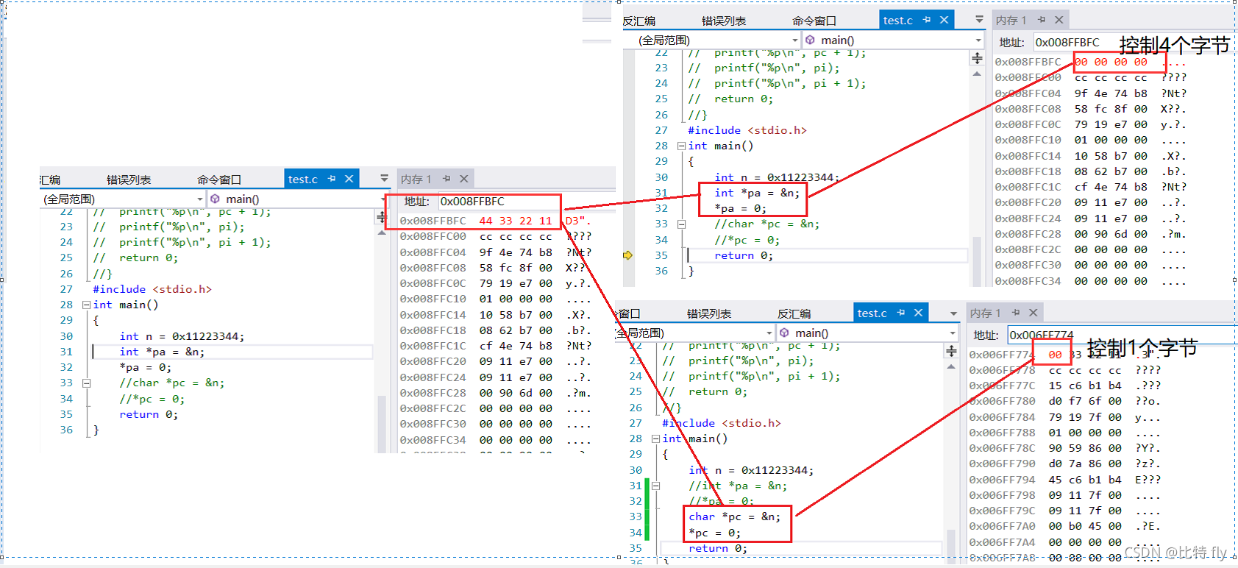This screenshot has height=568, width=1238.
Task: Click line 30 int n code in left window
Action: point(182,336)
